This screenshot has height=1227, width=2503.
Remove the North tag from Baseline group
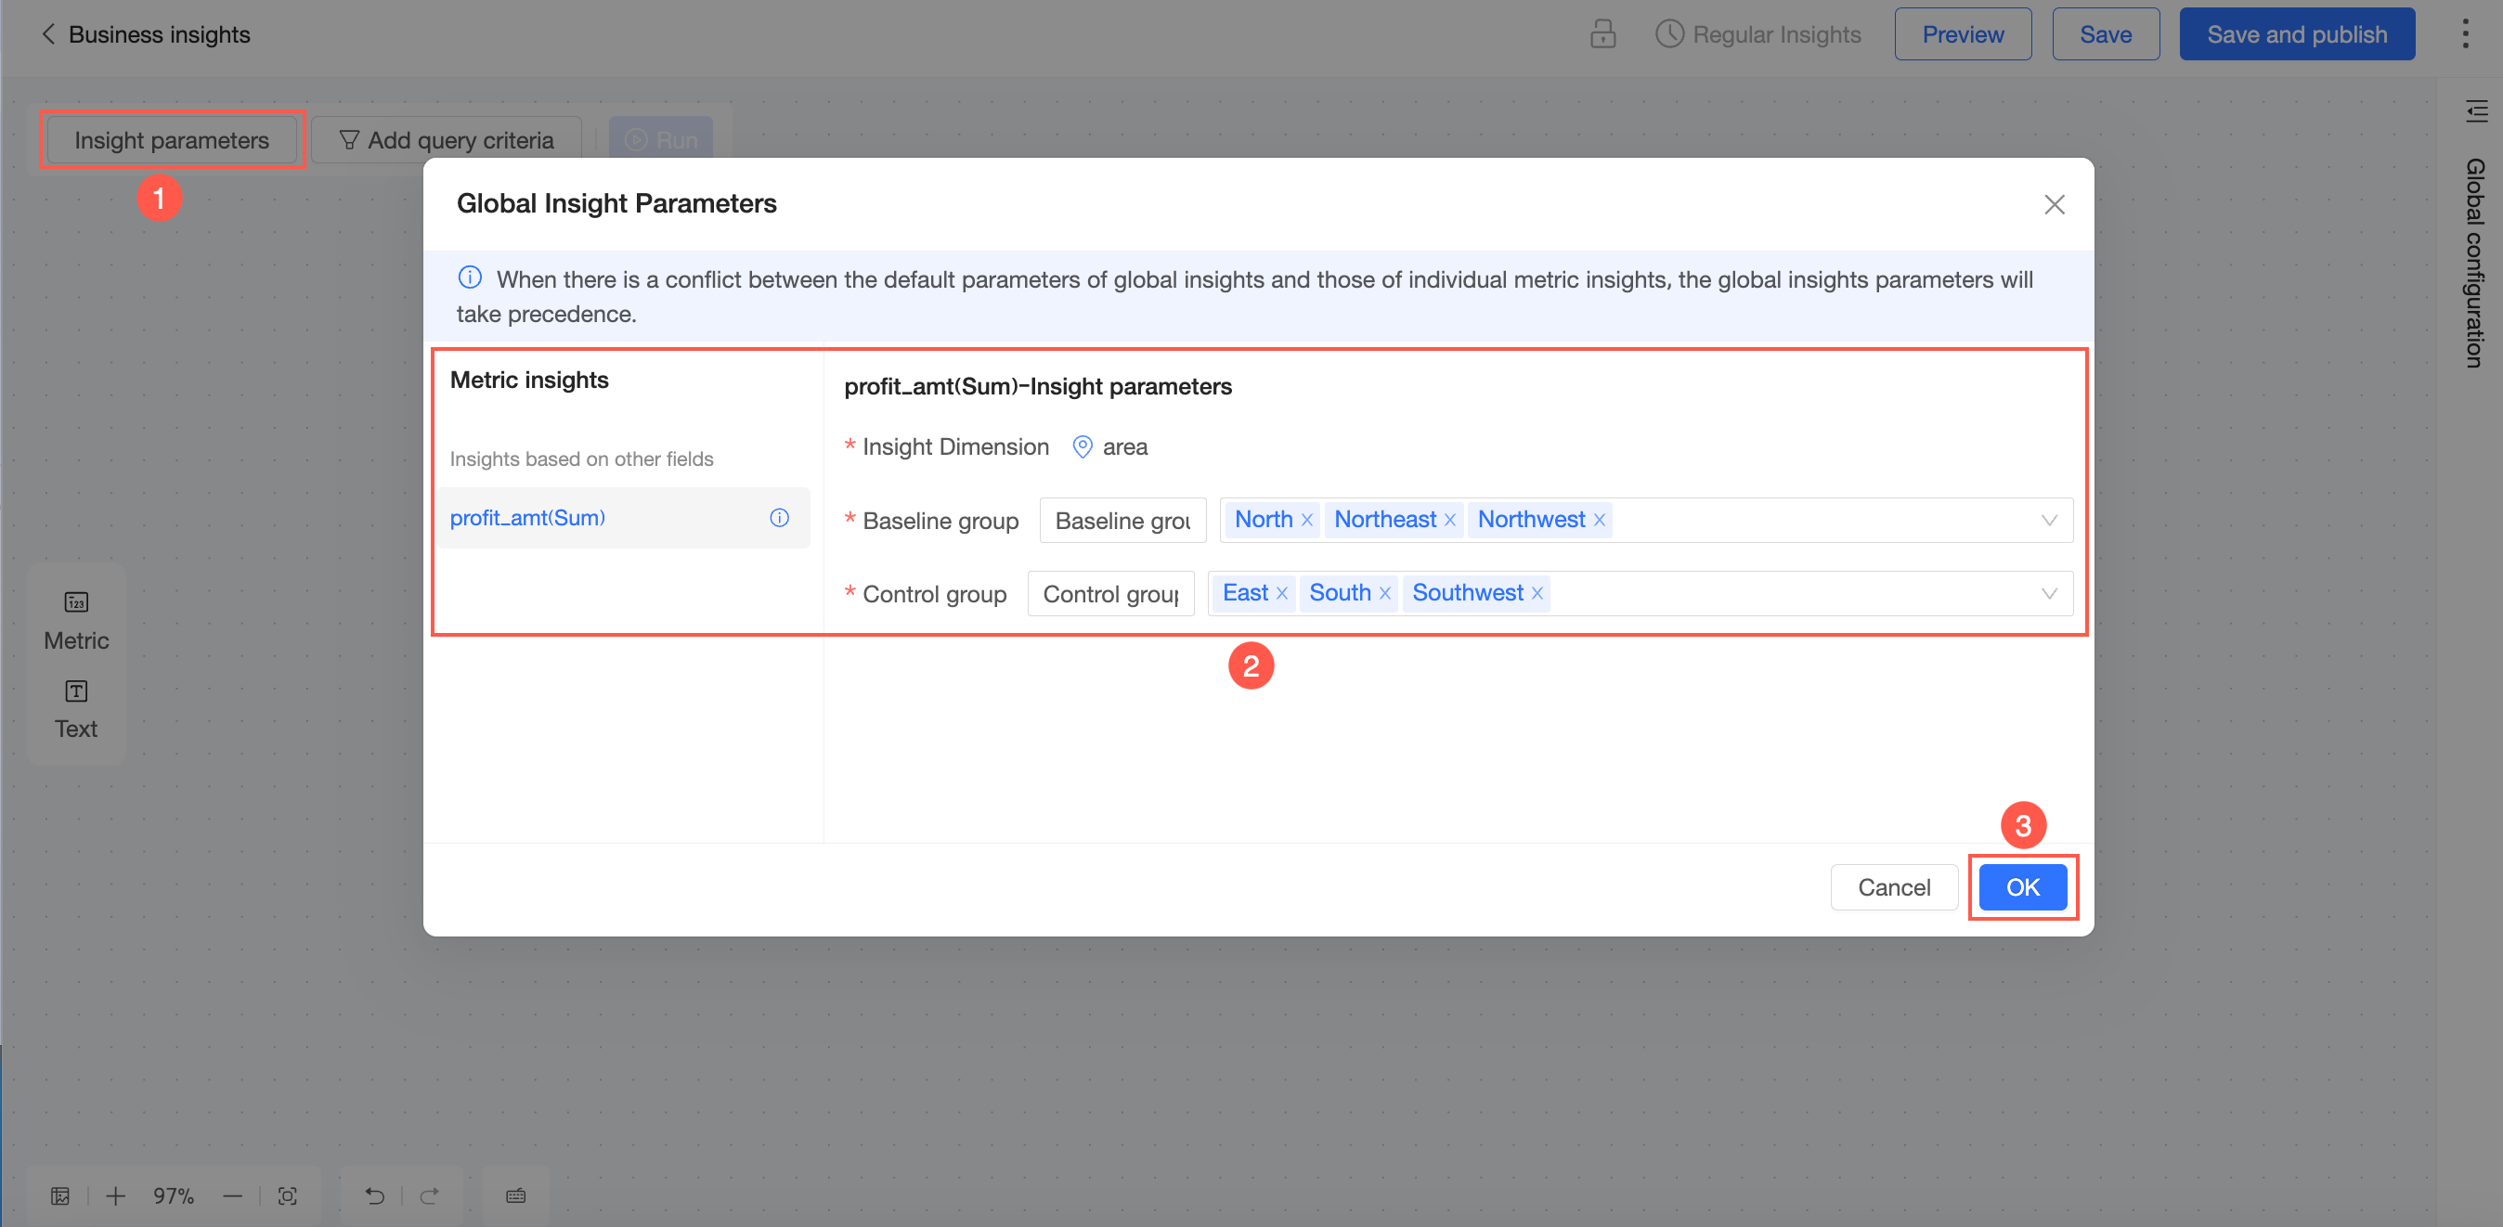(x=1307, y=521)
